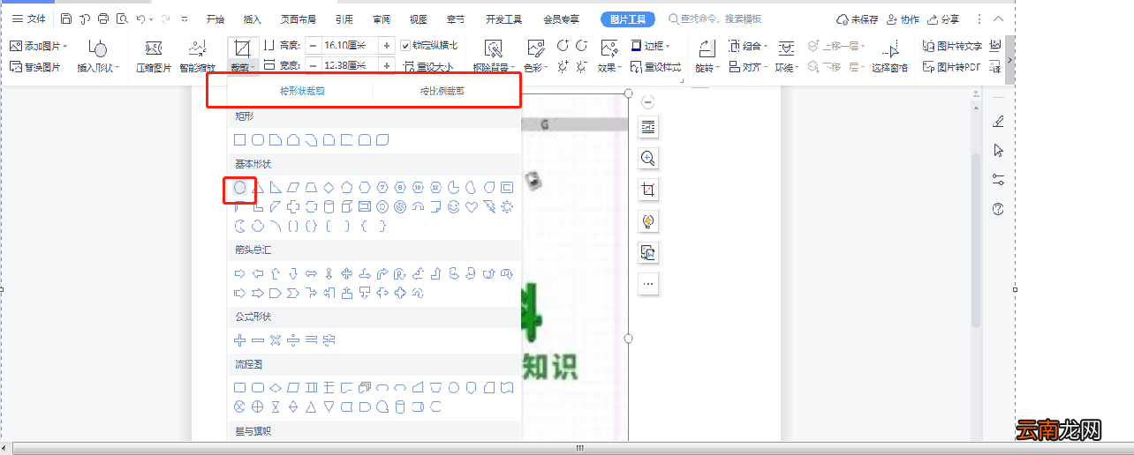Click the command search box
The height and width of the screenshot is (455, 1134).
tap(715, 19)
